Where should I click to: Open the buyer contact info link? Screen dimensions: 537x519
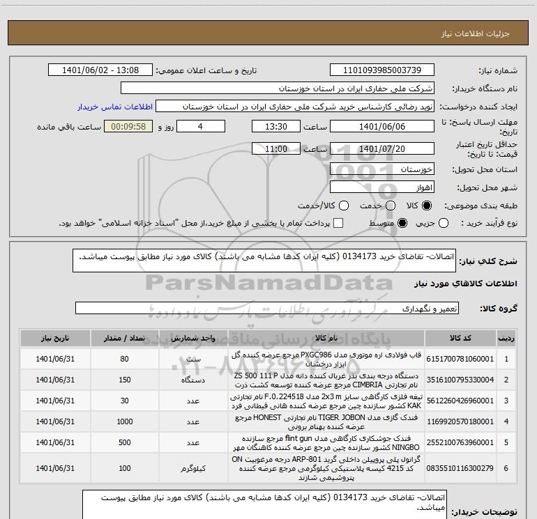[115, 107]
